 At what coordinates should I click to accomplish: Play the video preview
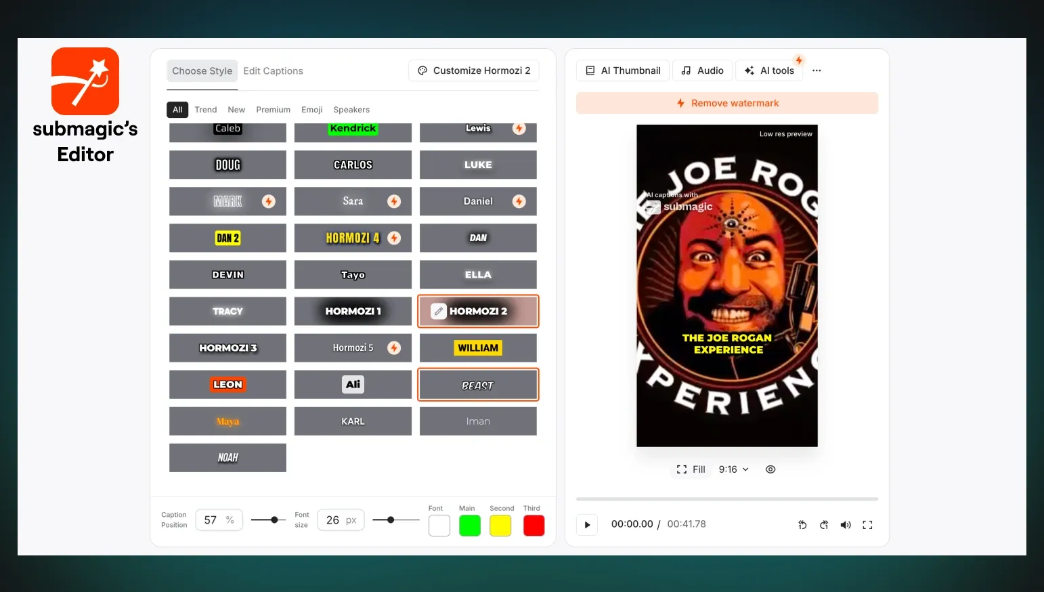tap(587, 525)
